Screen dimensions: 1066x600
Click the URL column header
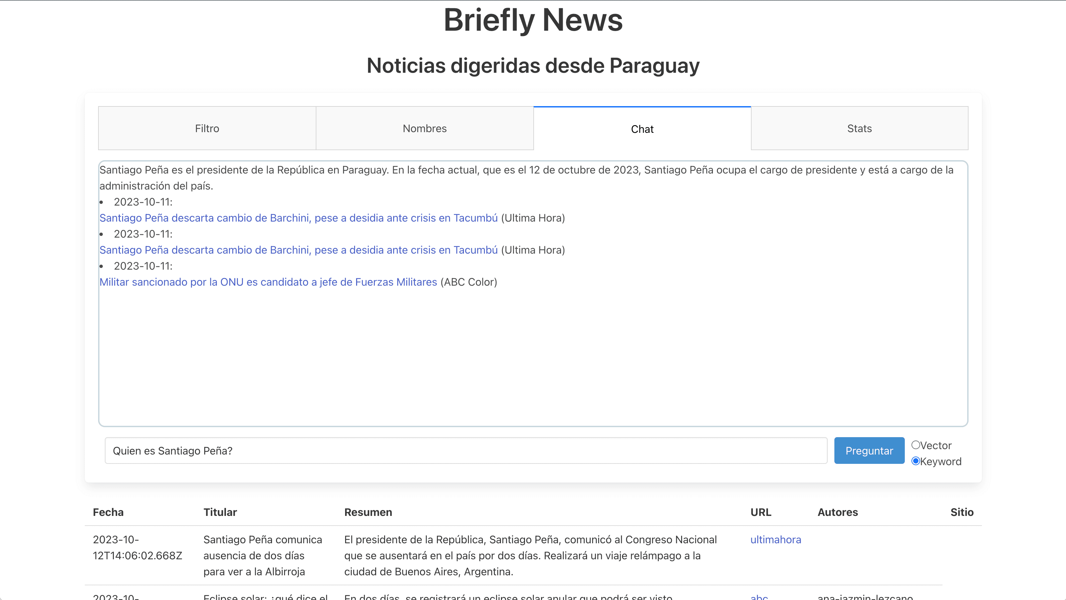pos(761,512)
